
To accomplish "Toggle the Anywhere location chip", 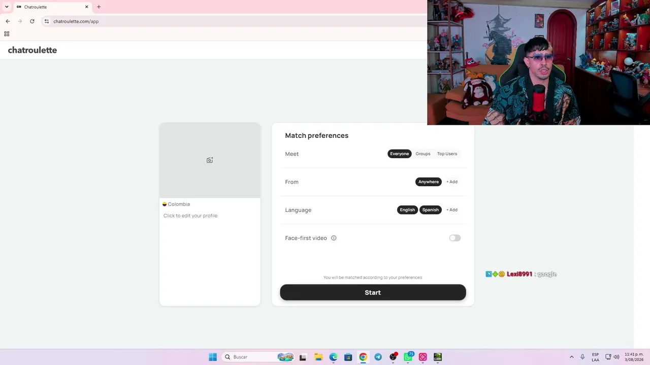I will point(429,181).
